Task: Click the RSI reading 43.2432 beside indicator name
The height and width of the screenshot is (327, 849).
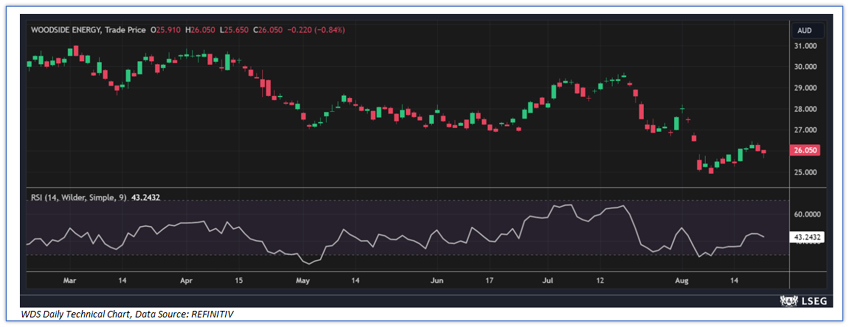Action: (x=146, y=197)
